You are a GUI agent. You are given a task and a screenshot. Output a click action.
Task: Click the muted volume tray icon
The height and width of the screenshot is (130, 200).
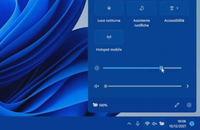pyautogui.click(x=154, y=124)
